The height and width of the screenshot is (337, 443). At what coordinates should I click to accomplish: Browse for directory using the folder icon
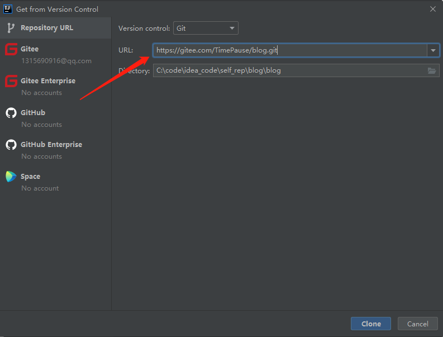432,70
